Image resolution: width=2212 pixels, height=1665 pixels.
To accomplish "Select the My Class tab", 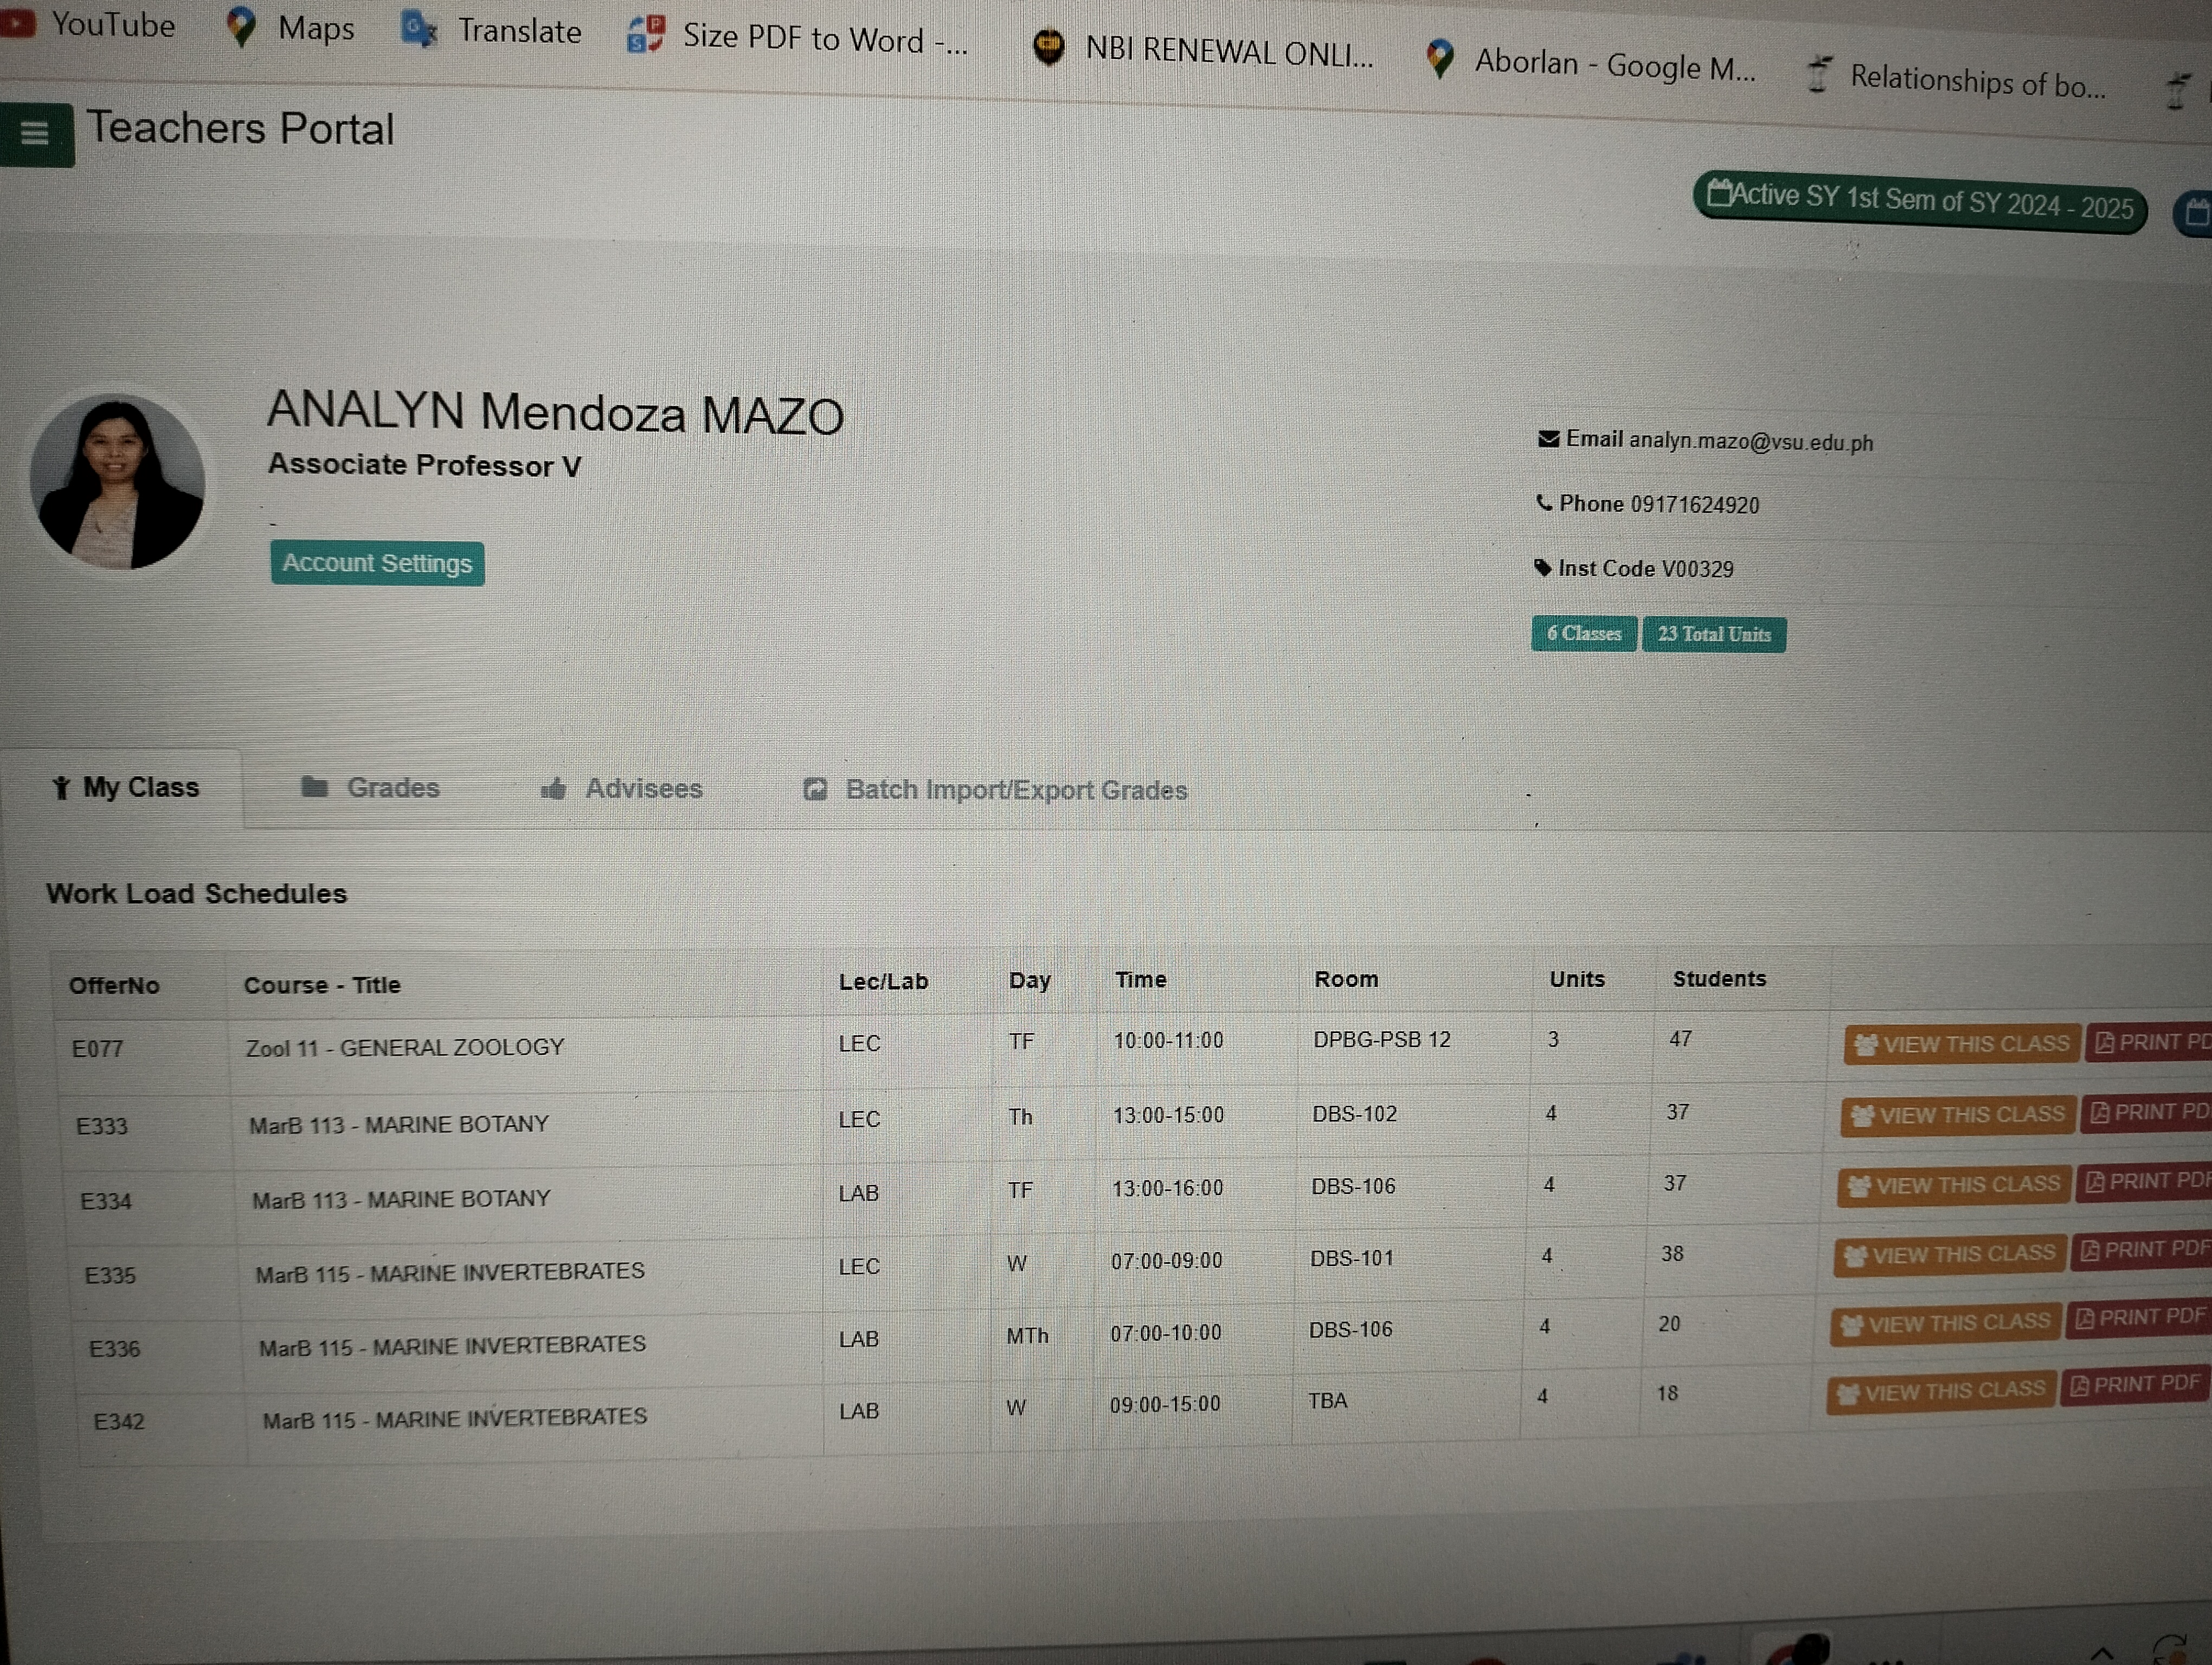I will [x=126, y=789].
